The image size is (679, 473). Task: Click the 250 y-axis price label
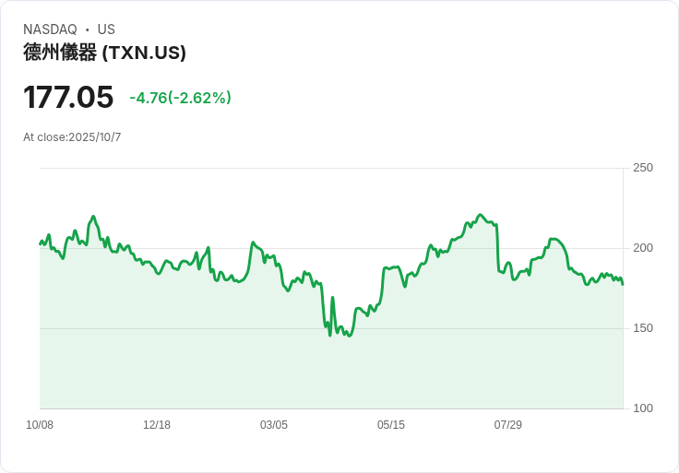tap(643, 168)
